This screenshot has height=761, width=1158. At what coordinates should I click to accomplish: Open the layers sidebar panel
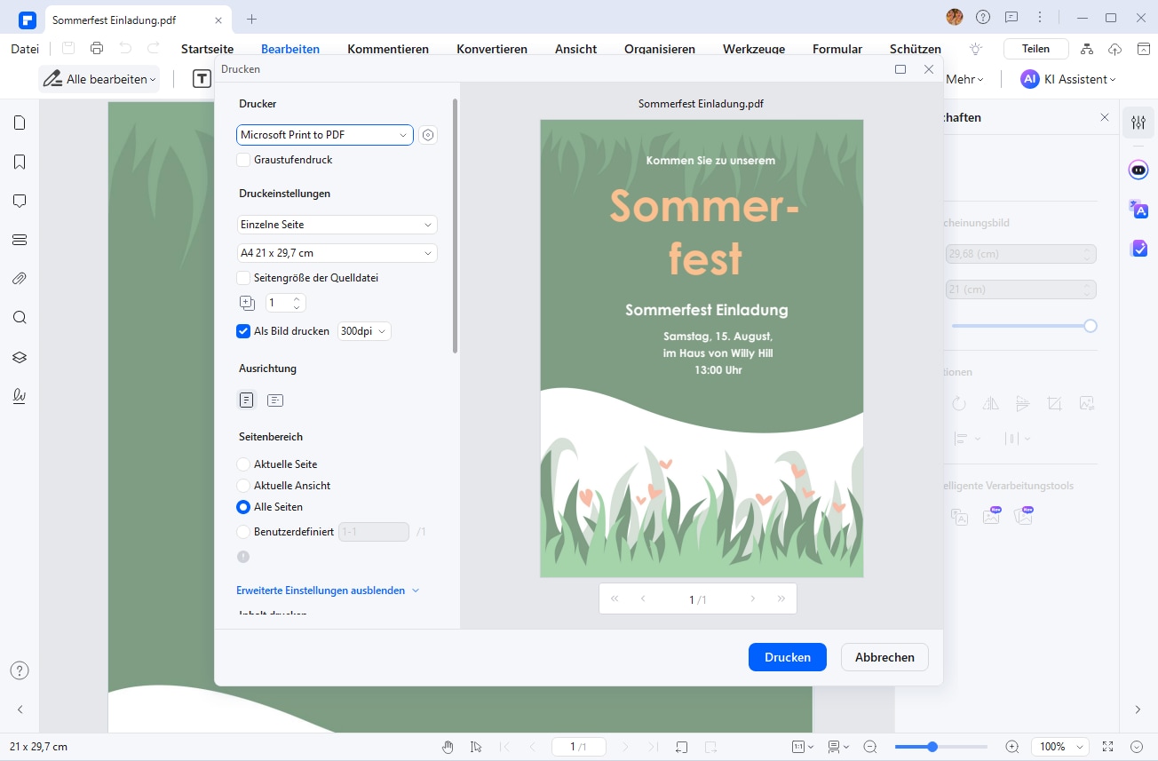(20, 357)
